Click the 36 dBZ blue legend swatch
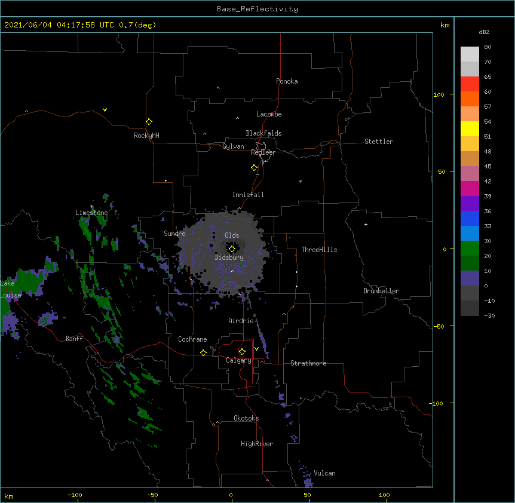 [470, 218]
